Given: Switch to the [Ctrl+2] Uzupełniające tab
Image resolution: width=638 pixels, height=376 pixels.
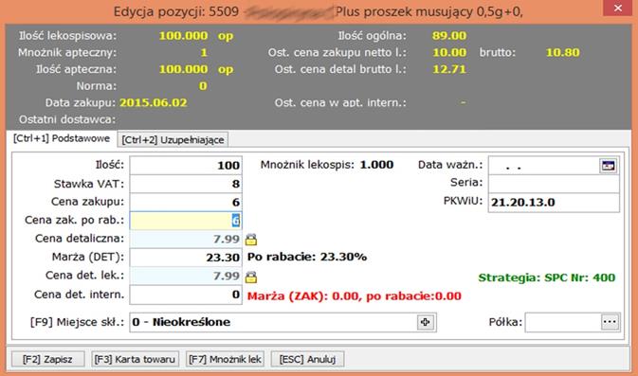Looking at the screenshot, I should [173, 140].
